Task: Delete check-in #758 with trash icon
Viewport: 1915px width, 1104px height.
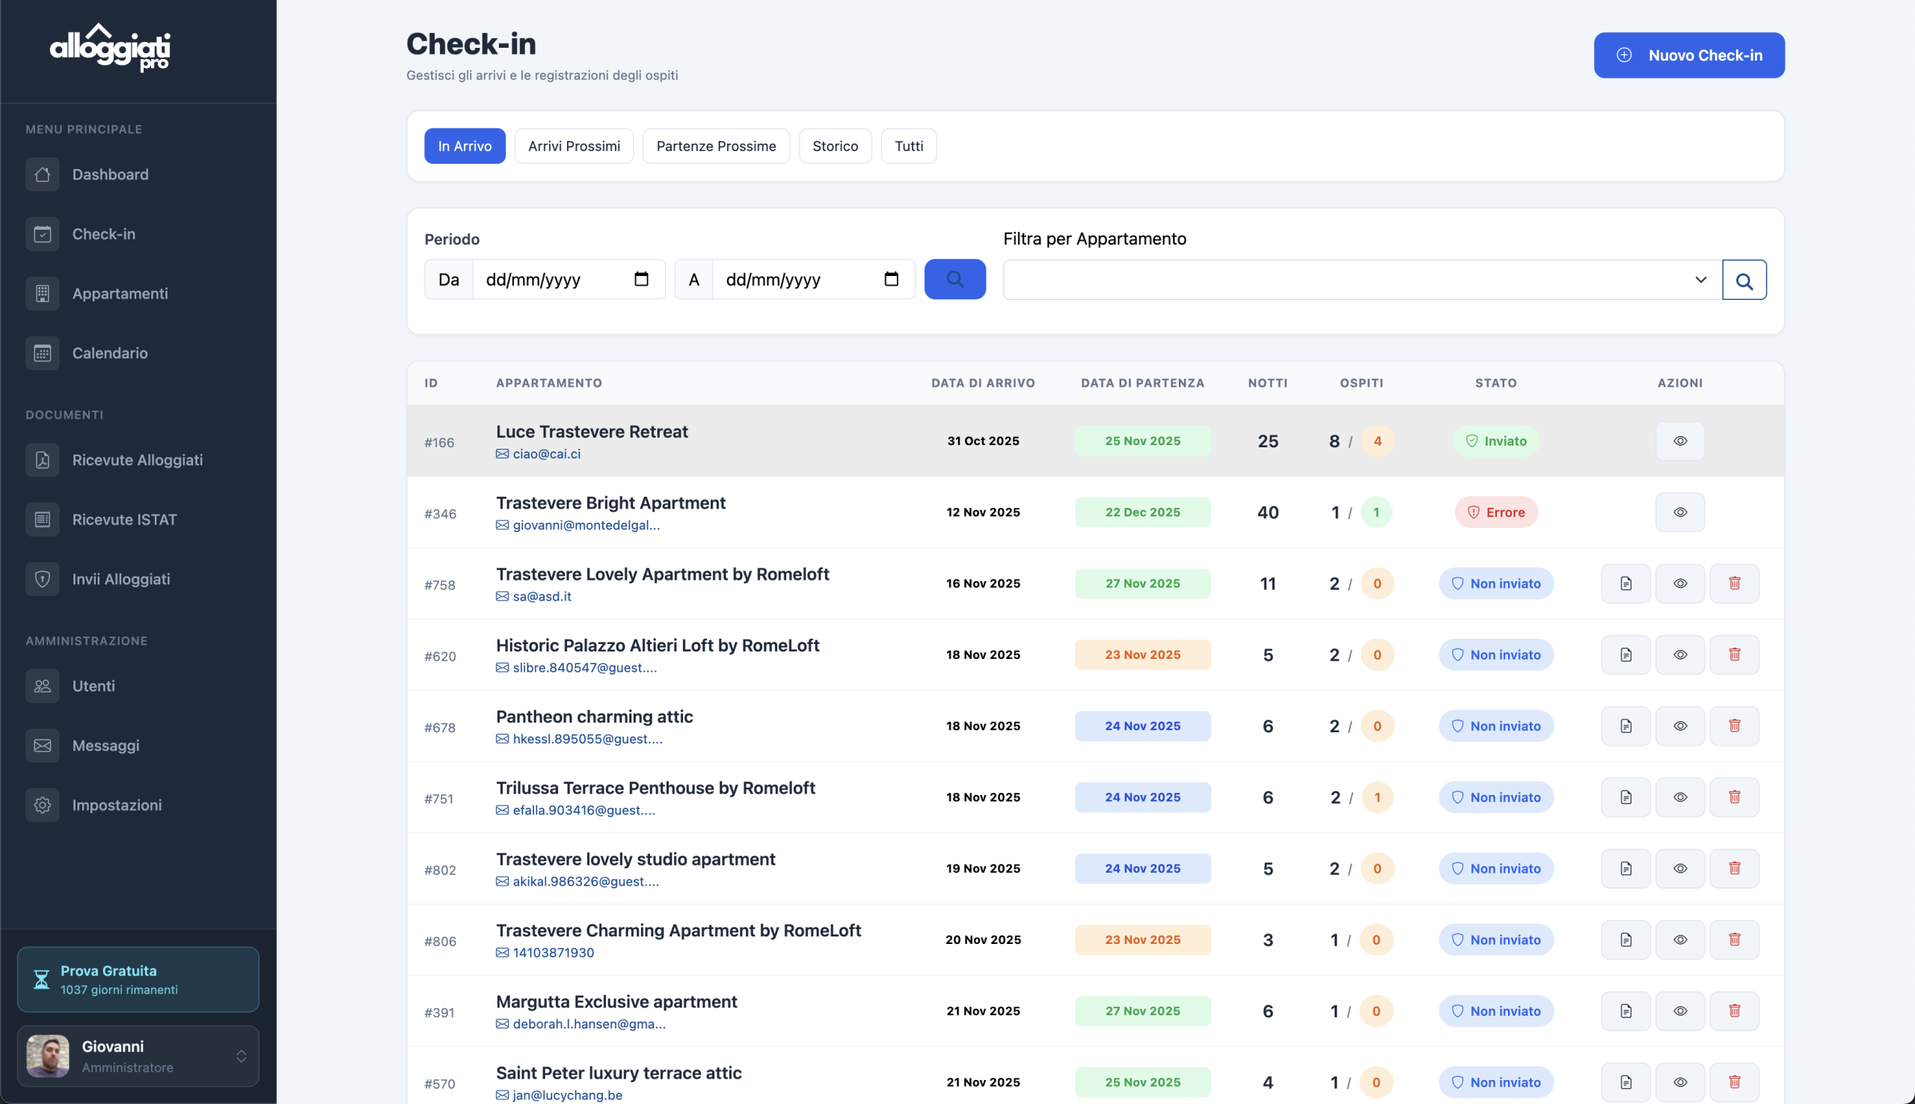Action: 1734,583
